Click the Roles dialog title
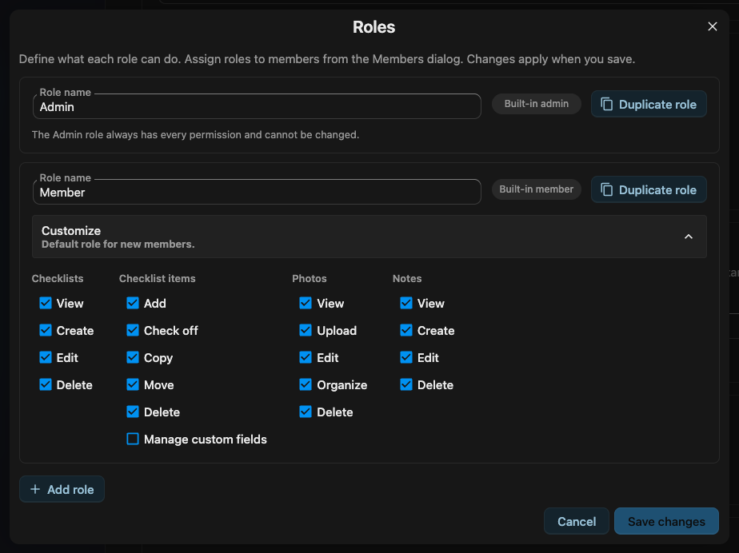This screenshot has width=739, height=553. [x=373, y=27]
